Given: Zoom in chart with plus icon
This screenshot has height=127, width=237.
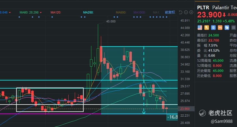Looking at the screenshot, I should point(191,12).
